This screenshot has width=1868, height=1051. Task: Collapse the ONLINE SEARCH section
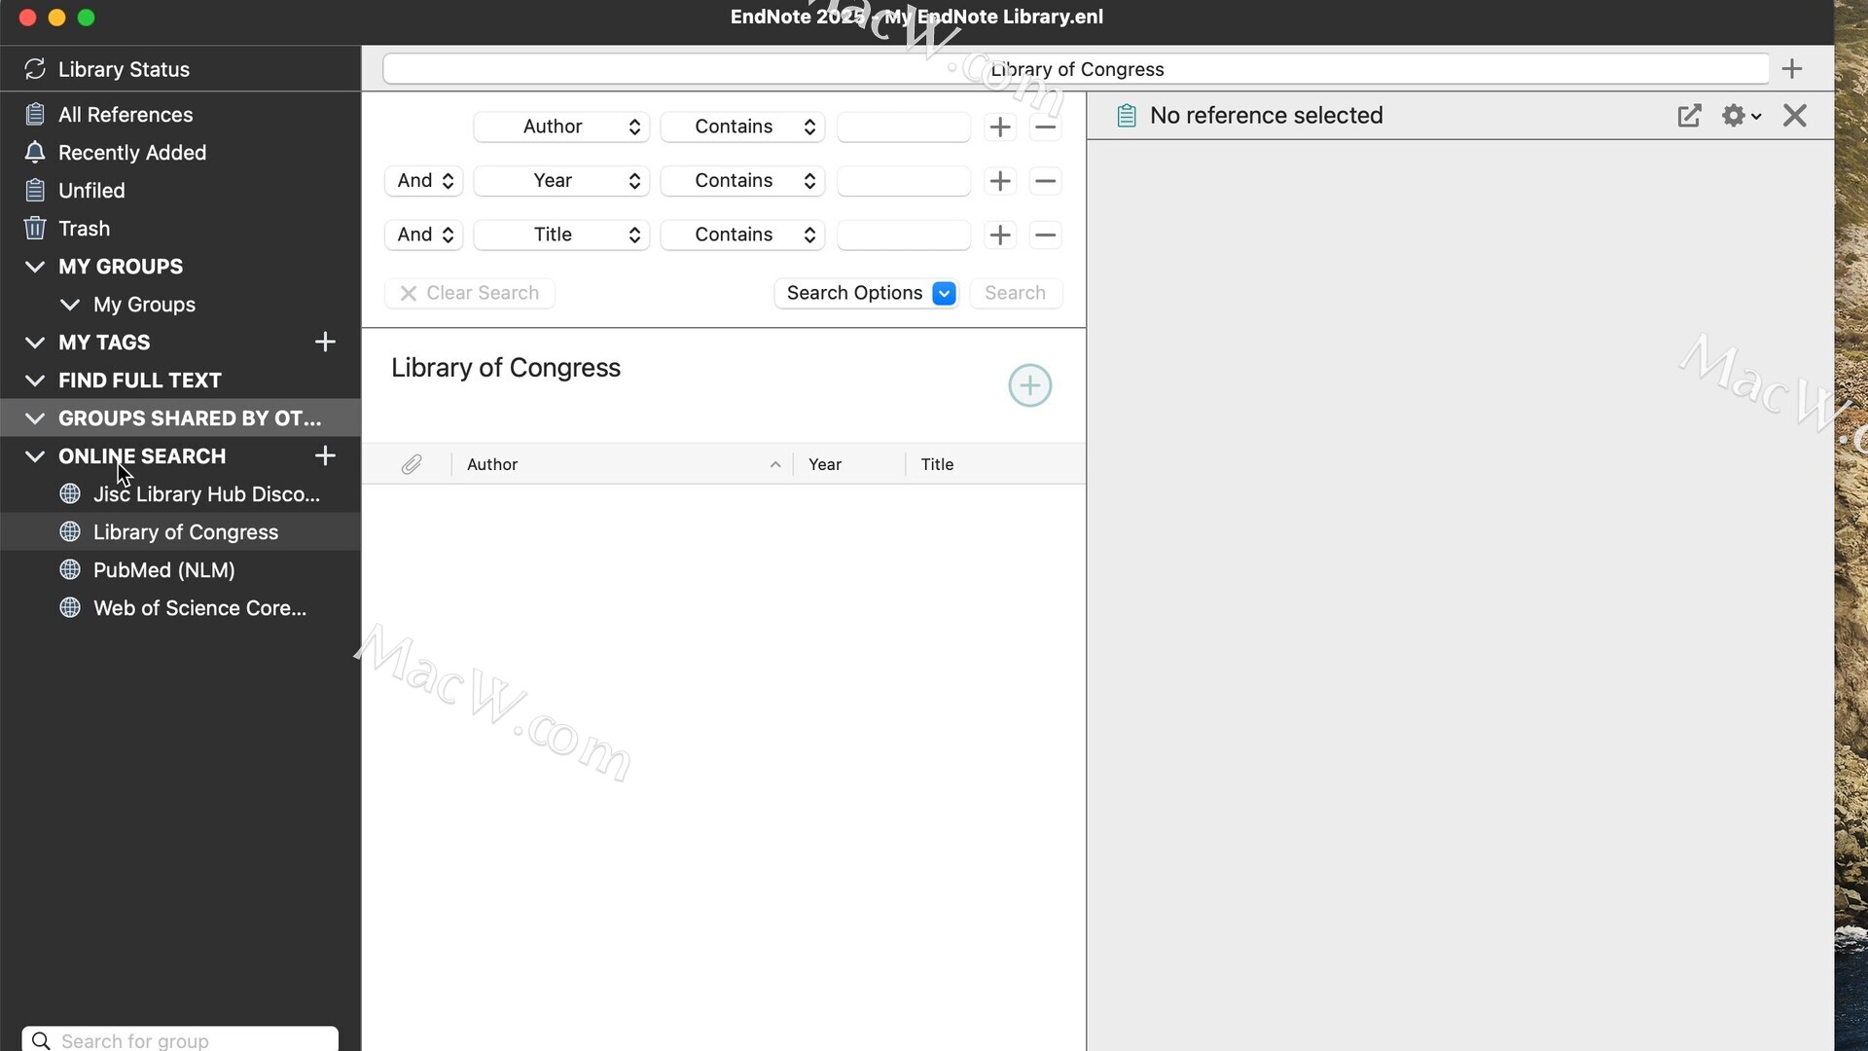pos(35,455)
